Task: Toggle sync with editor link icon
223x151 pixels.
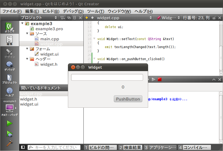Action: pos(69,18)
